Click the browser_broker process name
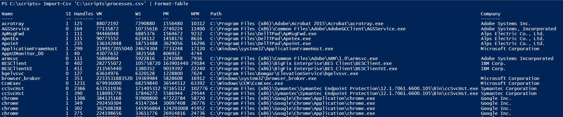This screenshot has width=563, height=117. click(x=21, y=78)
